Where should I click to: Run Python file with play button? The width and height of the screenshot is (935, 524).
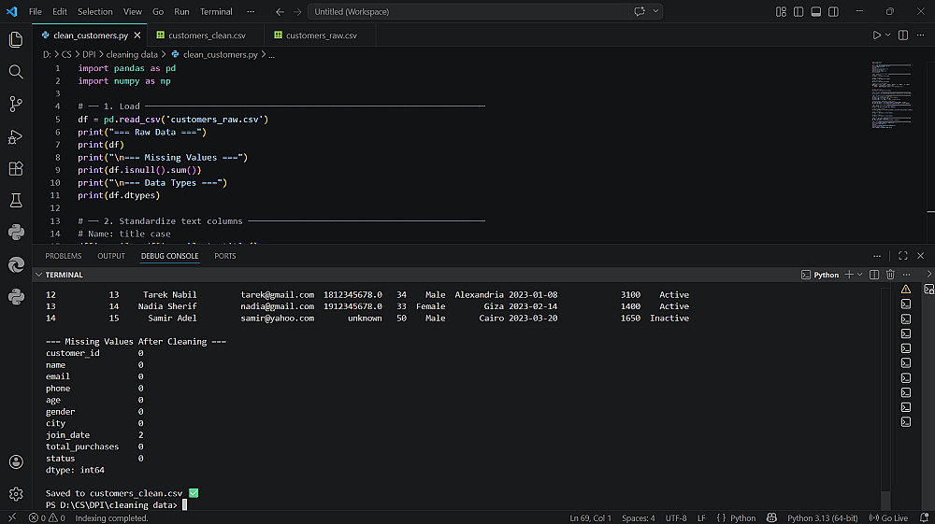pos(876,35)
